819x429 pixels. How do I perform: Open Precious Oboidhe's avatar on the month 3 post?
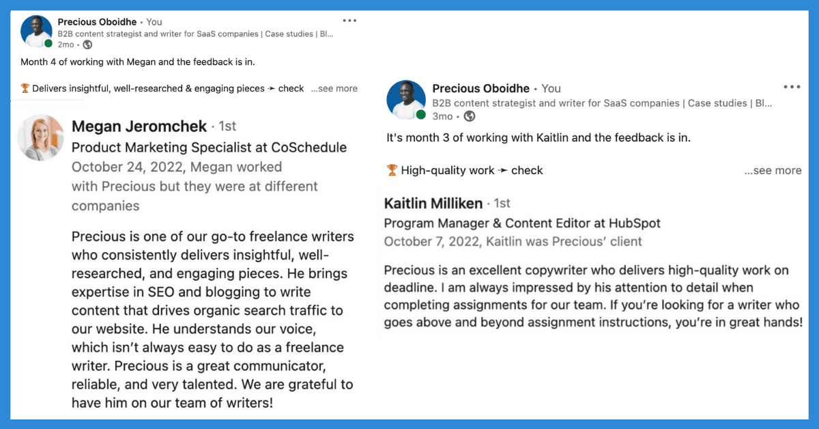(406, 100)
